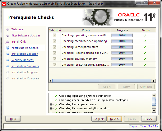This screenshot has width=162, height=131.
Task: Expand Checking Recommended glibc version node
Action: pyautogui.click(x=51, y=108)
